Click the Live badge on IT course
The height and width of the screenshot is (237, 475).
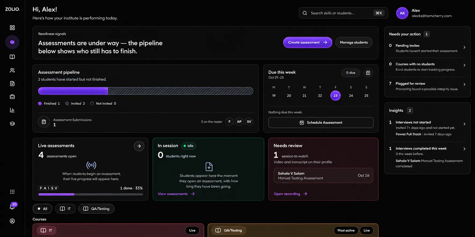click(192, 230)
